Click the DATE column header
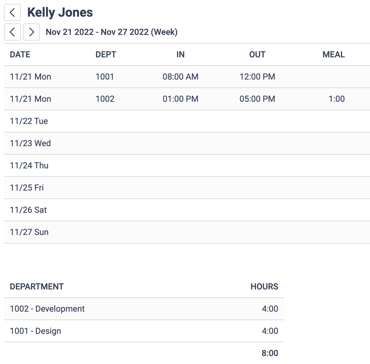 click(20, 54)
